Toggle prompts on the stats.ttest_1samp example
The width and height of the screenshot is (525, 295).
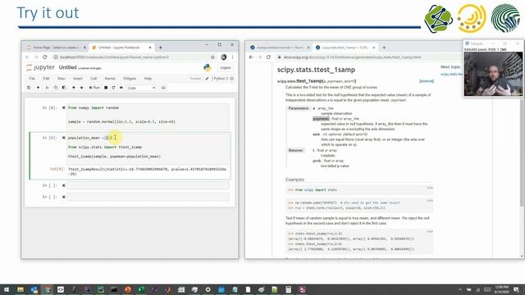(430, 231)
